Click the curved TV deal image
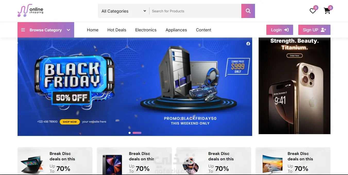 pyautogui.click(x=272, y=164)
